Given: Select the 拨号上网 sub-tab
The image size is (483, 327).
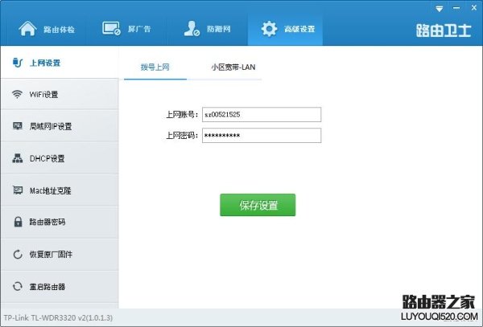Looking at the screenshot, I should click(155, 67).
